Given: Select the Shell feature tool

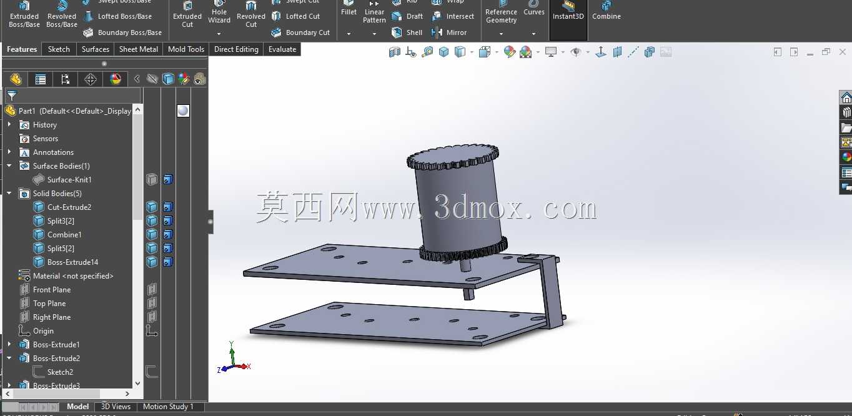Looking at the screenshot, I should [407, 32].
